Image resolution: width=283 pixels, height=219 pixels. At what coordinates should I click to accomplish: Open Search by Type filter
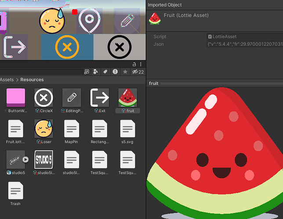pyautogui.click(x=96, y=72)
